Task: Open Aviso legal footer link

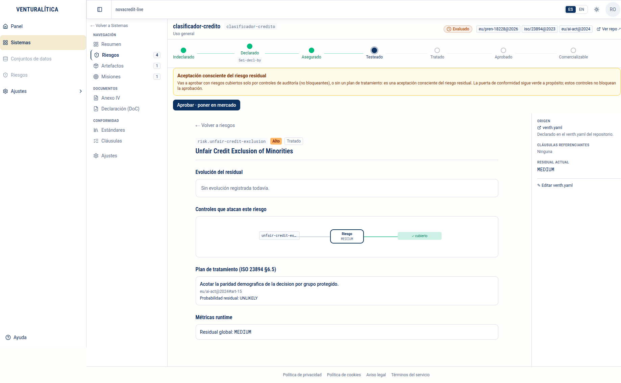Action: 376,375
